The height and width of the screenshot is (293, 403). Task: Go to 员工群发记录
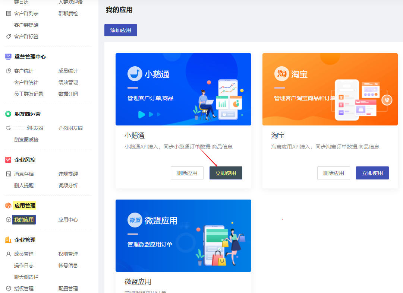pyautogui.click(x=29, y=94)
